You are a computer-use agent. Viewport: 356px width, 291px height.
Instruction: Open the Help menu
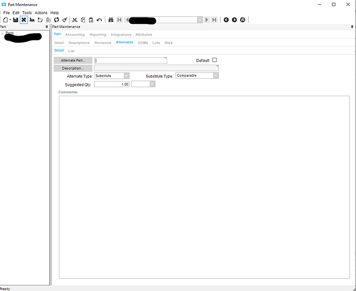[x=55, y=13]
